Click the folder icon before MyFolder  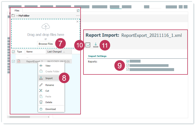point(13,16)
